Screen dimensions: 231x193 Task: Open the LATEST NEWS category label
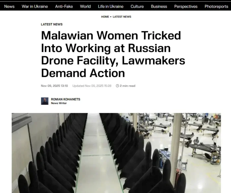click(x=52, y=25)
